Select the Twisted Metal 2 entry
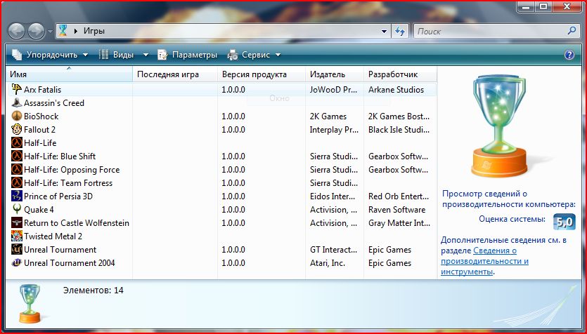The image size is (587, 334). 53,236
